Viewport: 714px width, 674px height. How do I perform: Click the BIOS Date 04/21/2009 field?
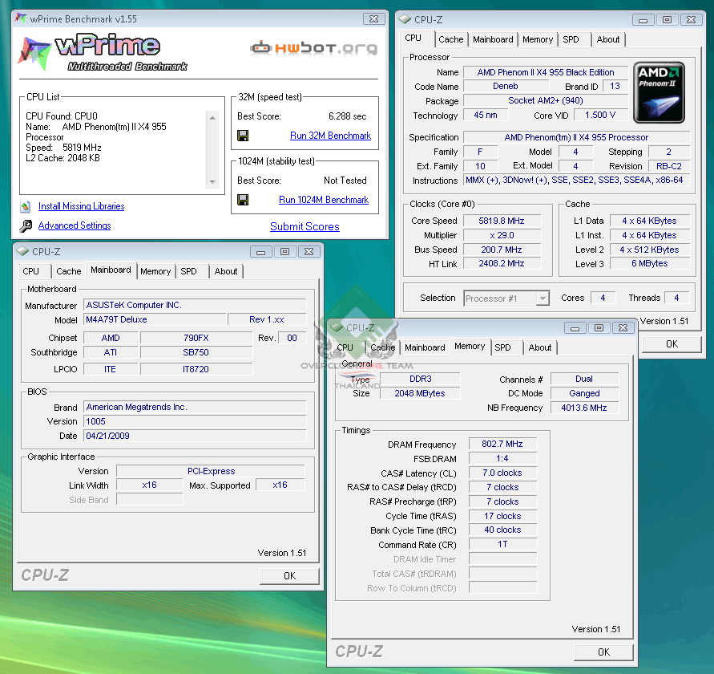tap(195, 436)
